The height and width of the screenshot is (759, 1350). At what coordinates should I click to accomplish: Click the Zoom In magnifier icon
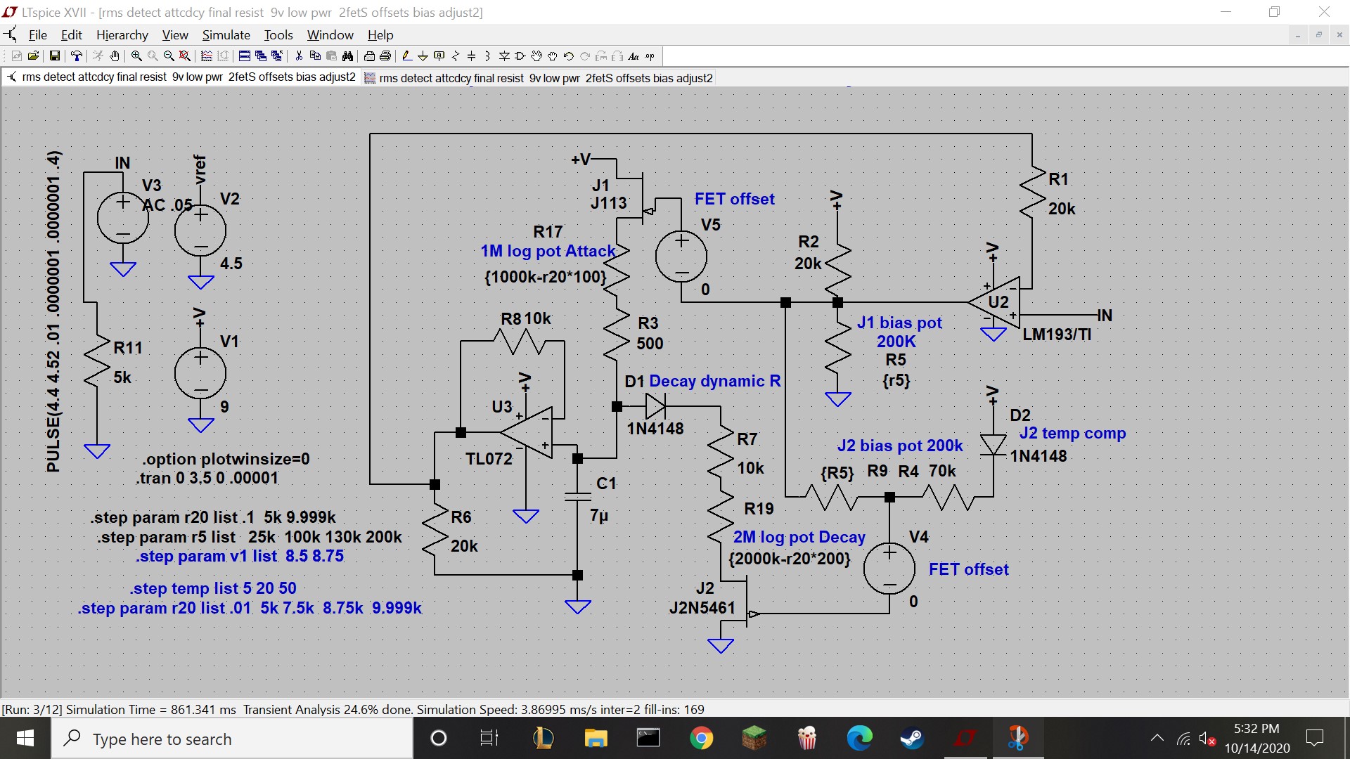pos(136,56)
